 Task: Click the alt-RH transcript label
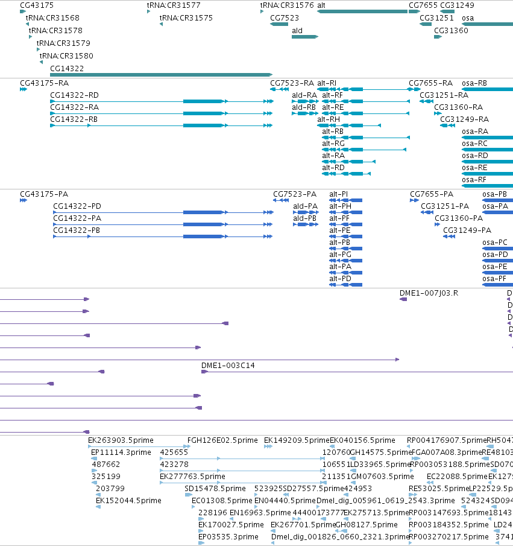(329, 119)
